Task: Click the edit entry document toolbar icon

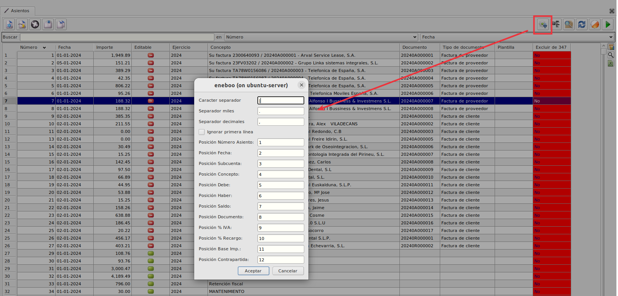Action: tap(22, 24)
